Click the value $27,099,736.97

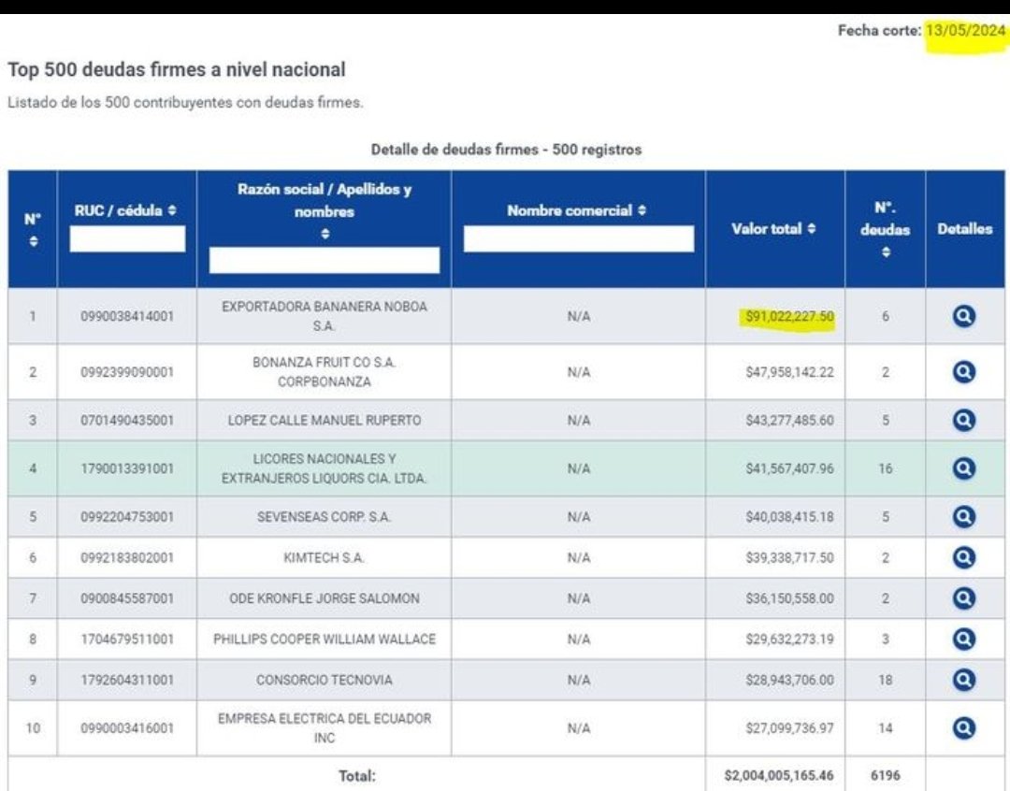789,728
